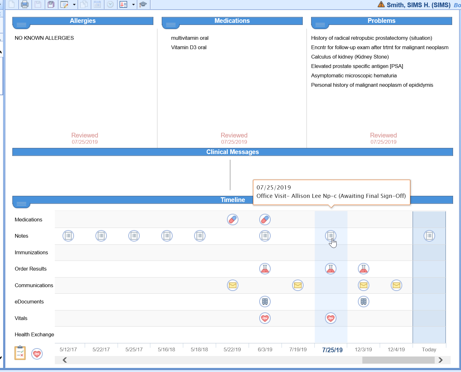The image size is (461, 372).
Task: Open the 7/19/19 communication envelope icon
Action: click(298, 285)
